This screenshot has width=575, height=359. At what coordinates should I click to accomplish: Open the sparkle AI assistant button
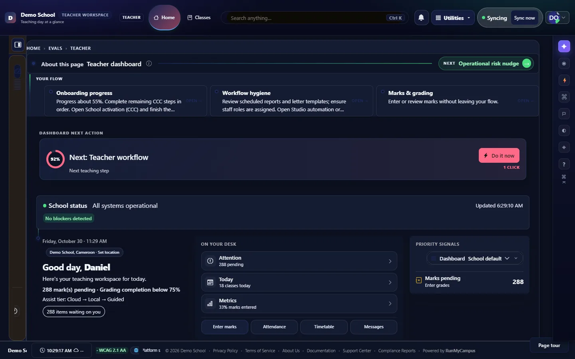point(564,47)
